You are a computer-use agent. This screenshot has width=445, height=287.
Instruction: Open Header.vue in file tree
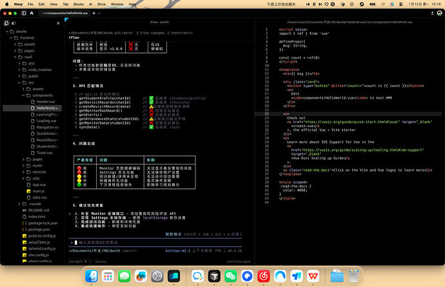click(x=45, y=102)
